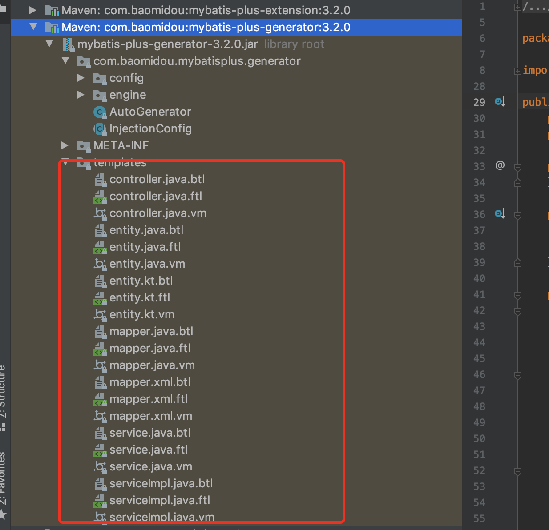Viewport: 549px width, 530px height.
Task: Select mapper.xml.btl template file
Action: [x=150, y=382]
